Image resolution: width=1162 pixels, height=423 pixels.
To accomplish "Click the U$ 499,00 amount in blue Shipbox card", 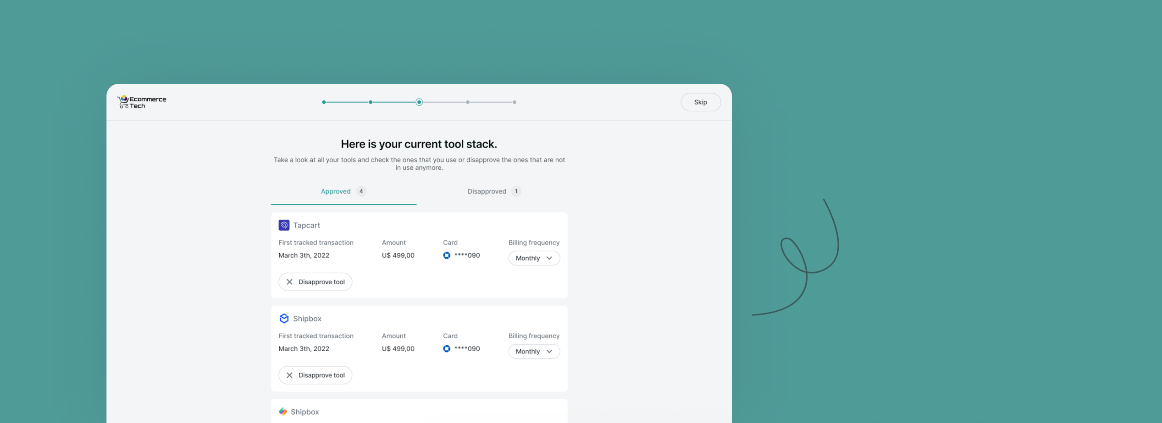I will pos(398,349).
